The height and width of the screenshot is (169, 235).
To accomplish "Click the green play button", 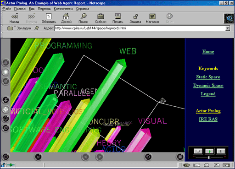I will coord(209,151).
